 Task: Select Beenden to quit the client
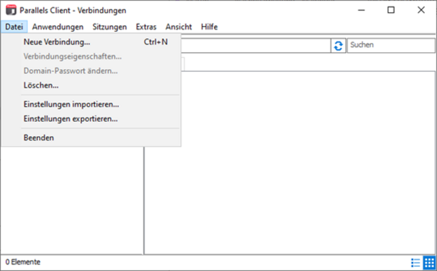coord(91,138)
